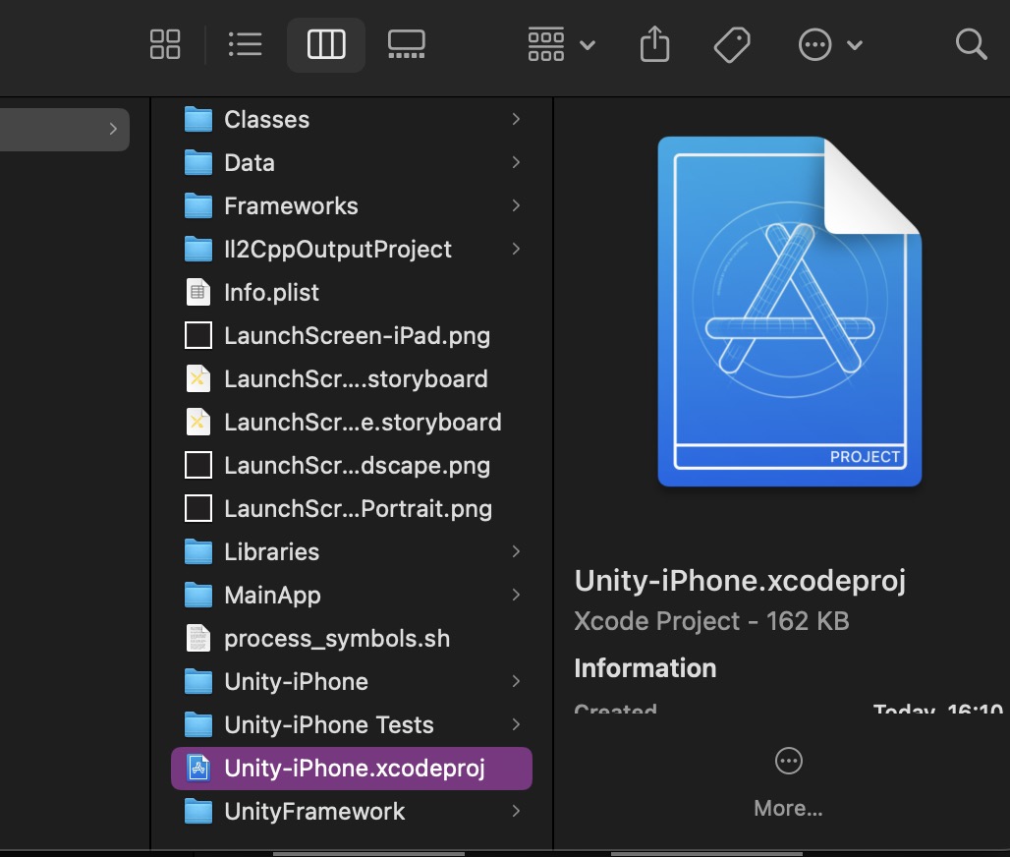Switch to gallery view
The image size is (1010, 857).
(x=406, y=44)
